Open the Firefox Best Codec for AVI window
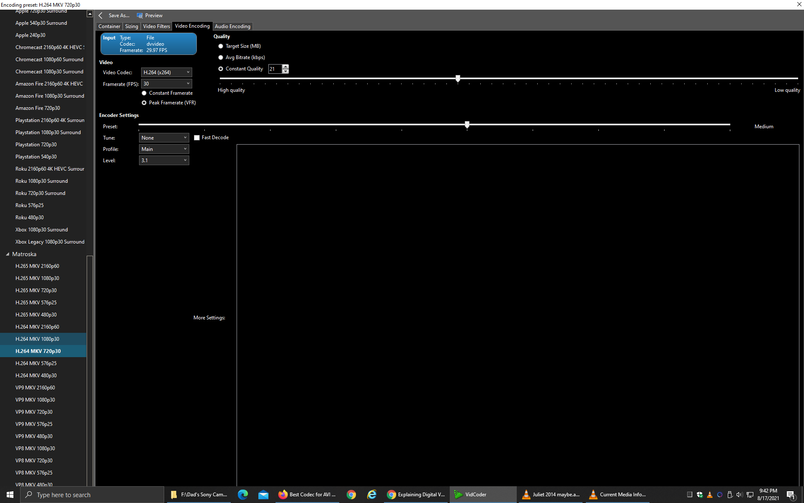Image resolution: width=804 pixels, height=503 pixels. (x=307, y=495)
